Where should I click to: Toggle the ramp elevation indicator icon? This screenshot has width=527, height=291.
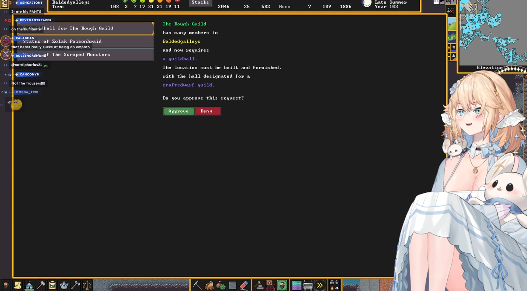pos(454,56)
